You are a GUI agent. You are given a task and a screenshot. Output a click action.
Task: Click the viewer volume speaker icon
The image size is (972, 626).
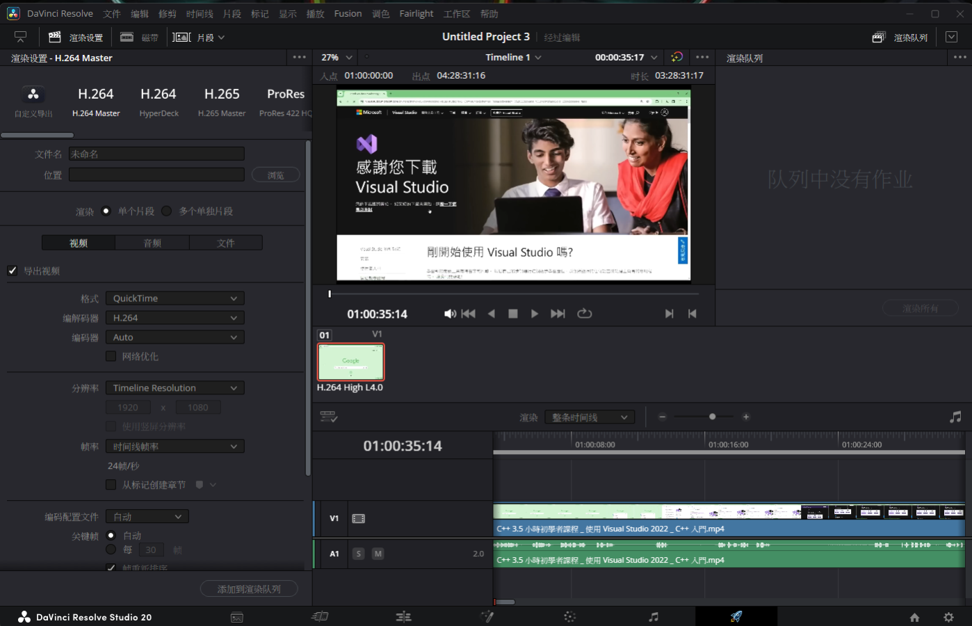(450, 314)
